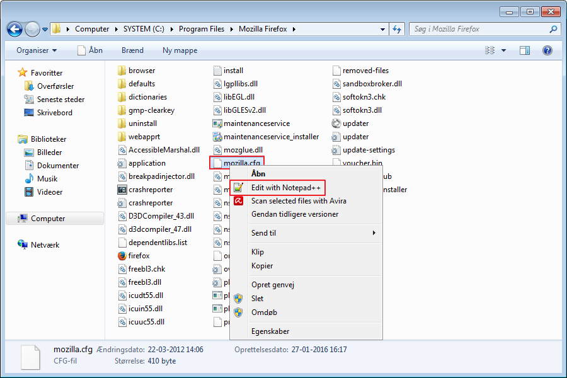Click the Back navigation arrow

pos(15,30)
